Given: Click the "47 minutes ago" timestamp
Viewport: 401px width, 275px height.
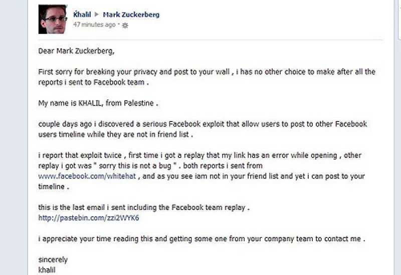Looking at the screenshot, I should pyautogui.click(x=94, y=24).
